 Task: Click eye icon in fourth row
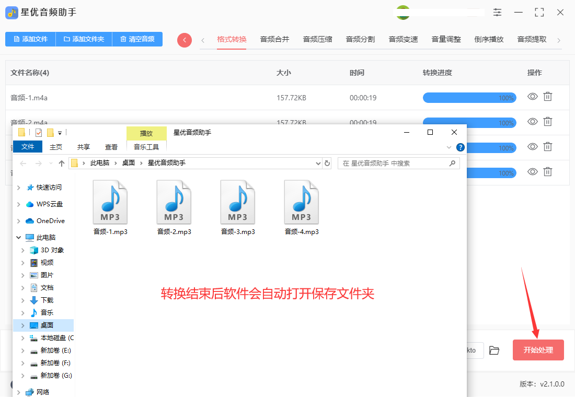(533, 171)
